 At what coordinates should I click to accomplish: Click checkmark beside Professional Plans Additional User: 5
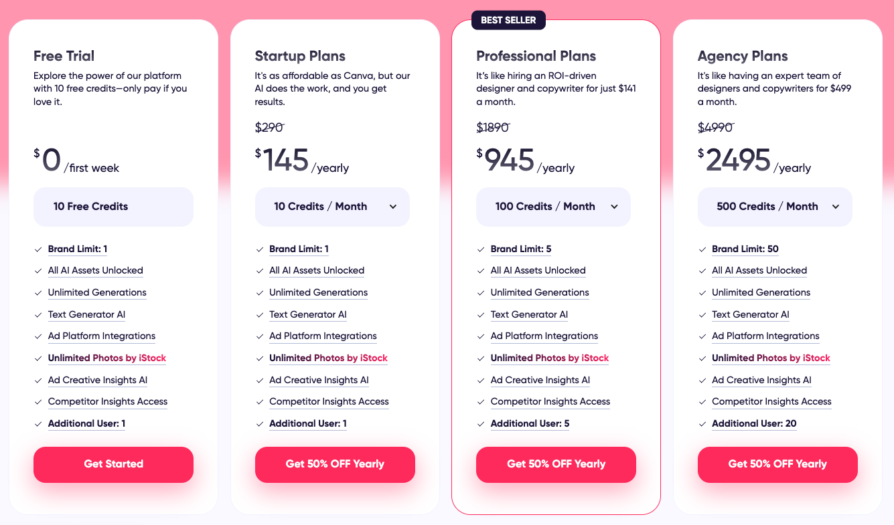click(481, 424)
